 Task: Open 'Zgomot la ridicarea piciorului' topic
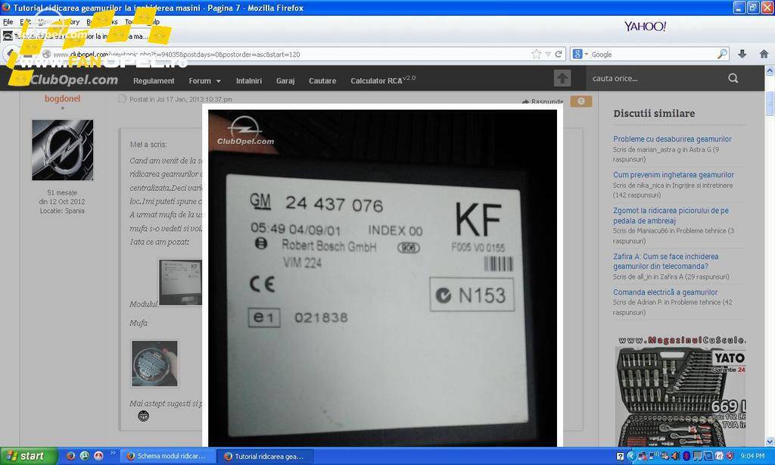671,215
